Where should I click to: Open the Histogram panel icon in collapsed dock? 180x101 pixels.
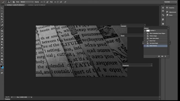point(163,11)
